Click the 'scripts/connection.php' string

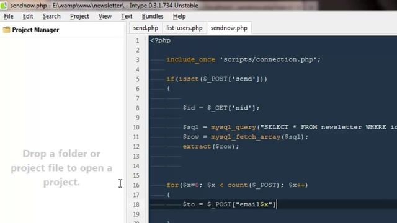click(x=268, y=59)
